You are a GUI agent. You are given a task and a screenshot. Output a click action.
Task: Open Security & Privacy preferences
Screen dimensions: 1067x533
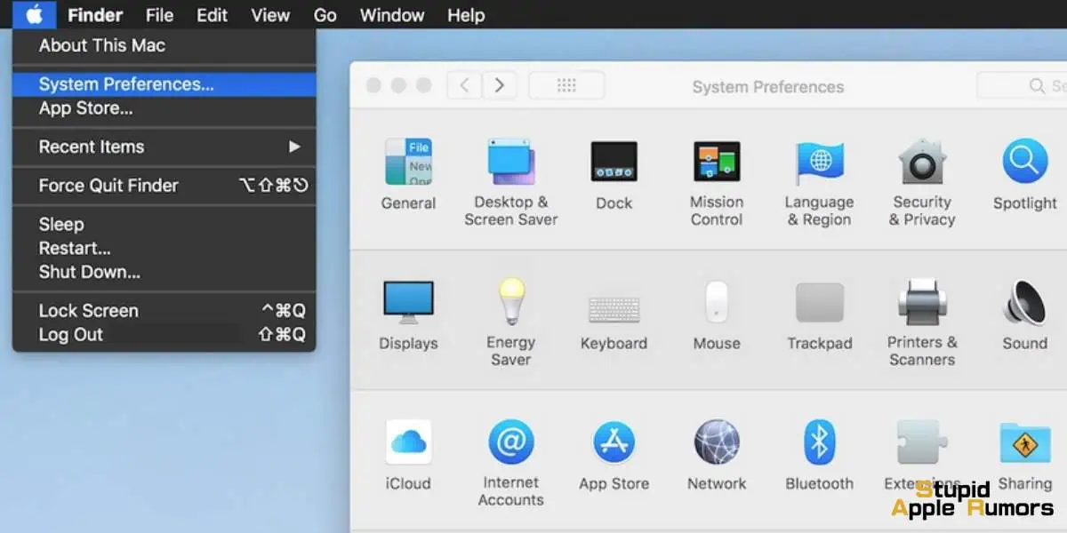pyautogui.click(x=922, y=182)
